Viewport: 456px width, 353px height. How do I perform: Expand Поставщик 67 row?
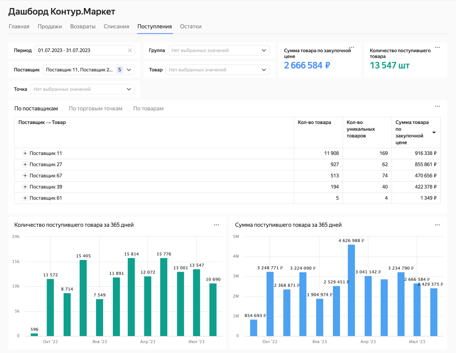pos(25,176)
